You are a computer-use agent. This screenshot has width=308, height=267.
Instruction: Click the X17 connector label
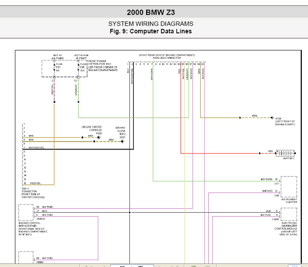point(276,184)
